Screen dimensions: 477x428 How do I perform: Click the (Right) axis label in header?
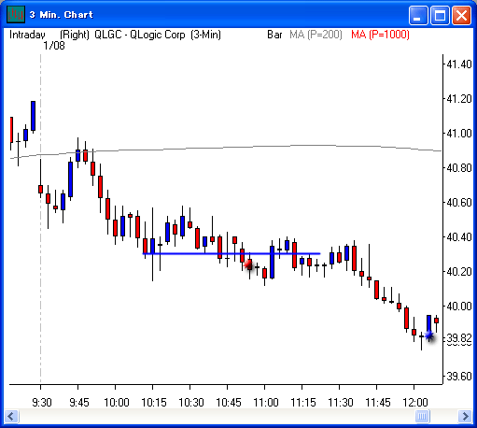point(75,35)
